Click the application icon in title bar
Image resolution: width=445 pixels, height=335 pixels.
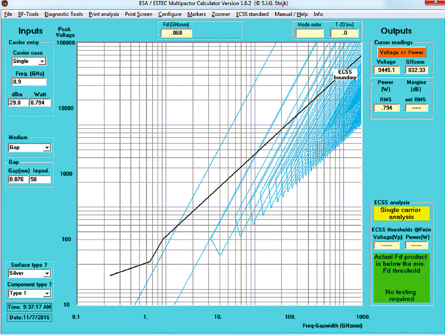tap(4, 3)
